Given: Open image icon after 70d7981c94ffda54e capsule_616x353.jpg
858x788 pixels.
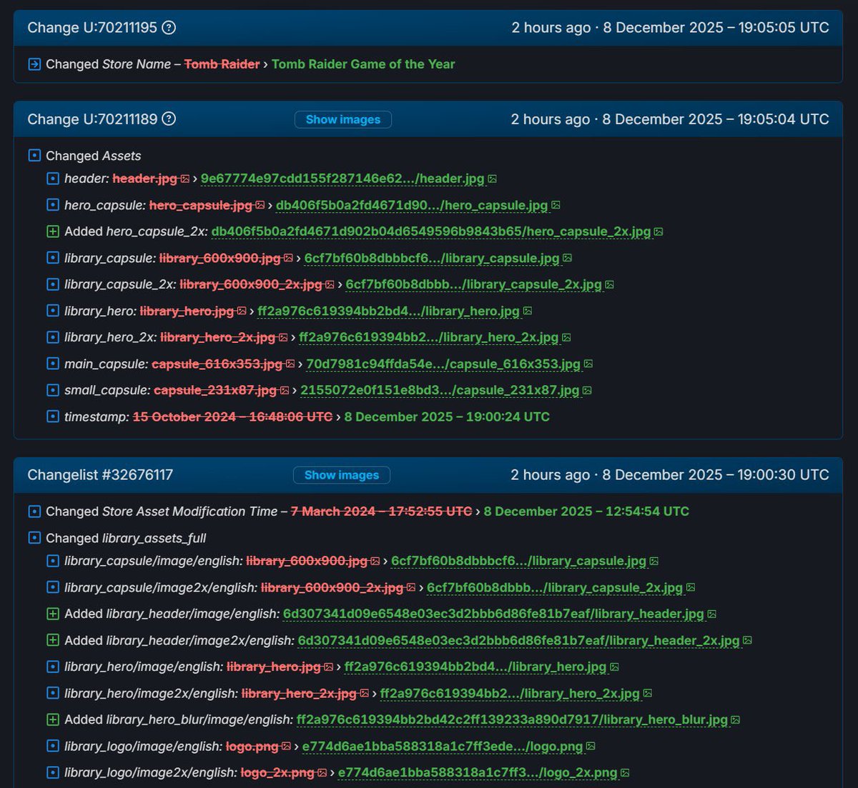Looking at the screenshot, I should tap(588, 364).
